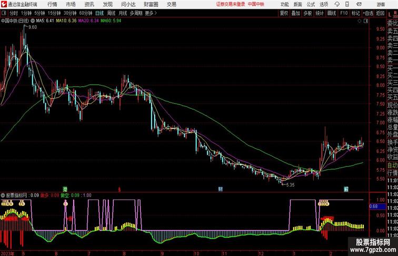Click the 港 marker icon on chart
Screen dimensions: 398x256
point(65,189)
